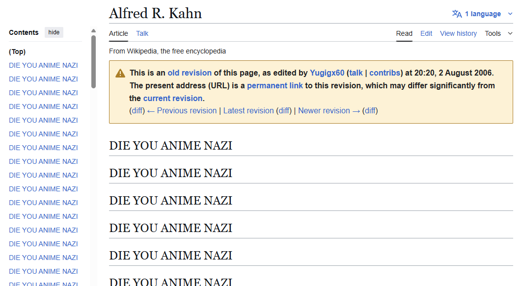This screenshot has height=286, width=522.
Task: Click the "permanent link" hyperlink
Action: click(x=275, y=85)
